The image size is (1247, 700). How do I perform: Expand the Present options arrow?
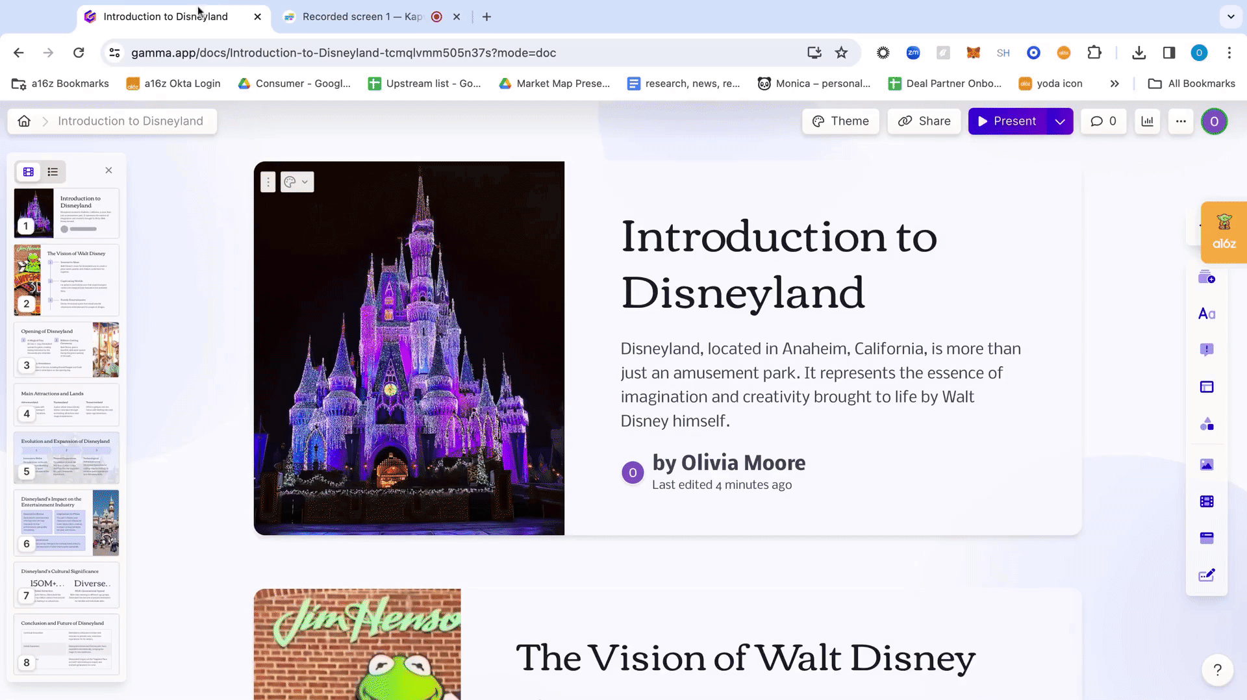(x=1060, y=121)
